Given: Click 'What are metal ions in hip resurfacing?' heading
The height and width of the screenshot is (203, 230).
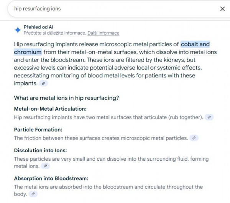Looking at the screenshot, I should tap(66, 98).
